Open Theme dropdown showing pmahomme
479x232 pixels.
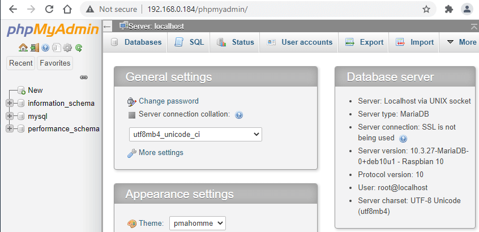pos(198,223)
